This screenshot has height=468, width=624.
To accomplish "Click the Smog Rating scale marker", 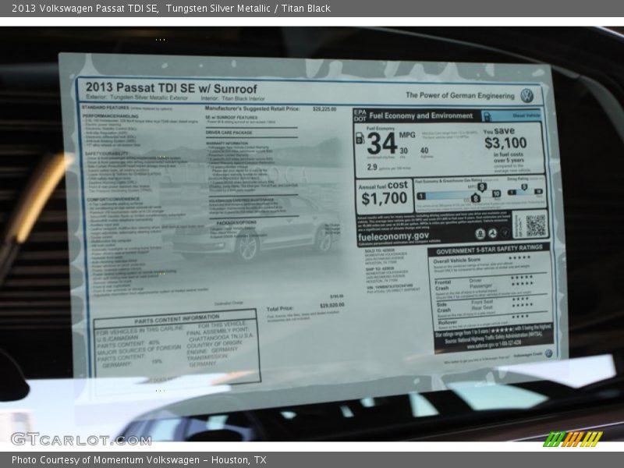I will pos(523,186).
